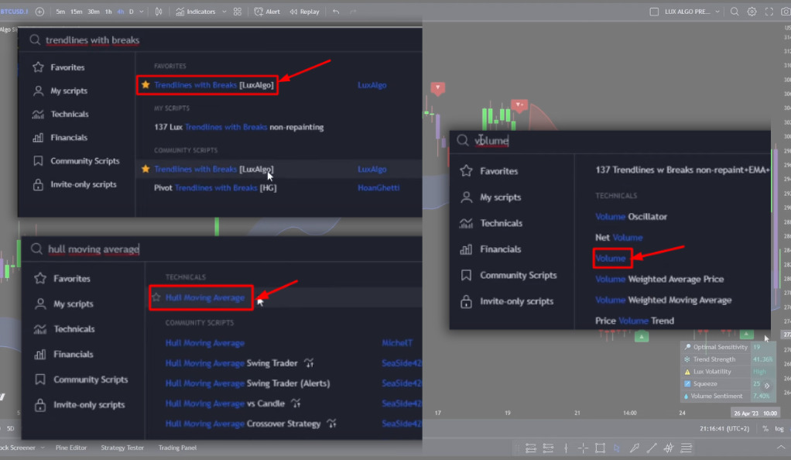791x460 pixels.
Task: Select 'Hull Moving Average Crossover Strategy' result
Action: (x=243, y=424)
